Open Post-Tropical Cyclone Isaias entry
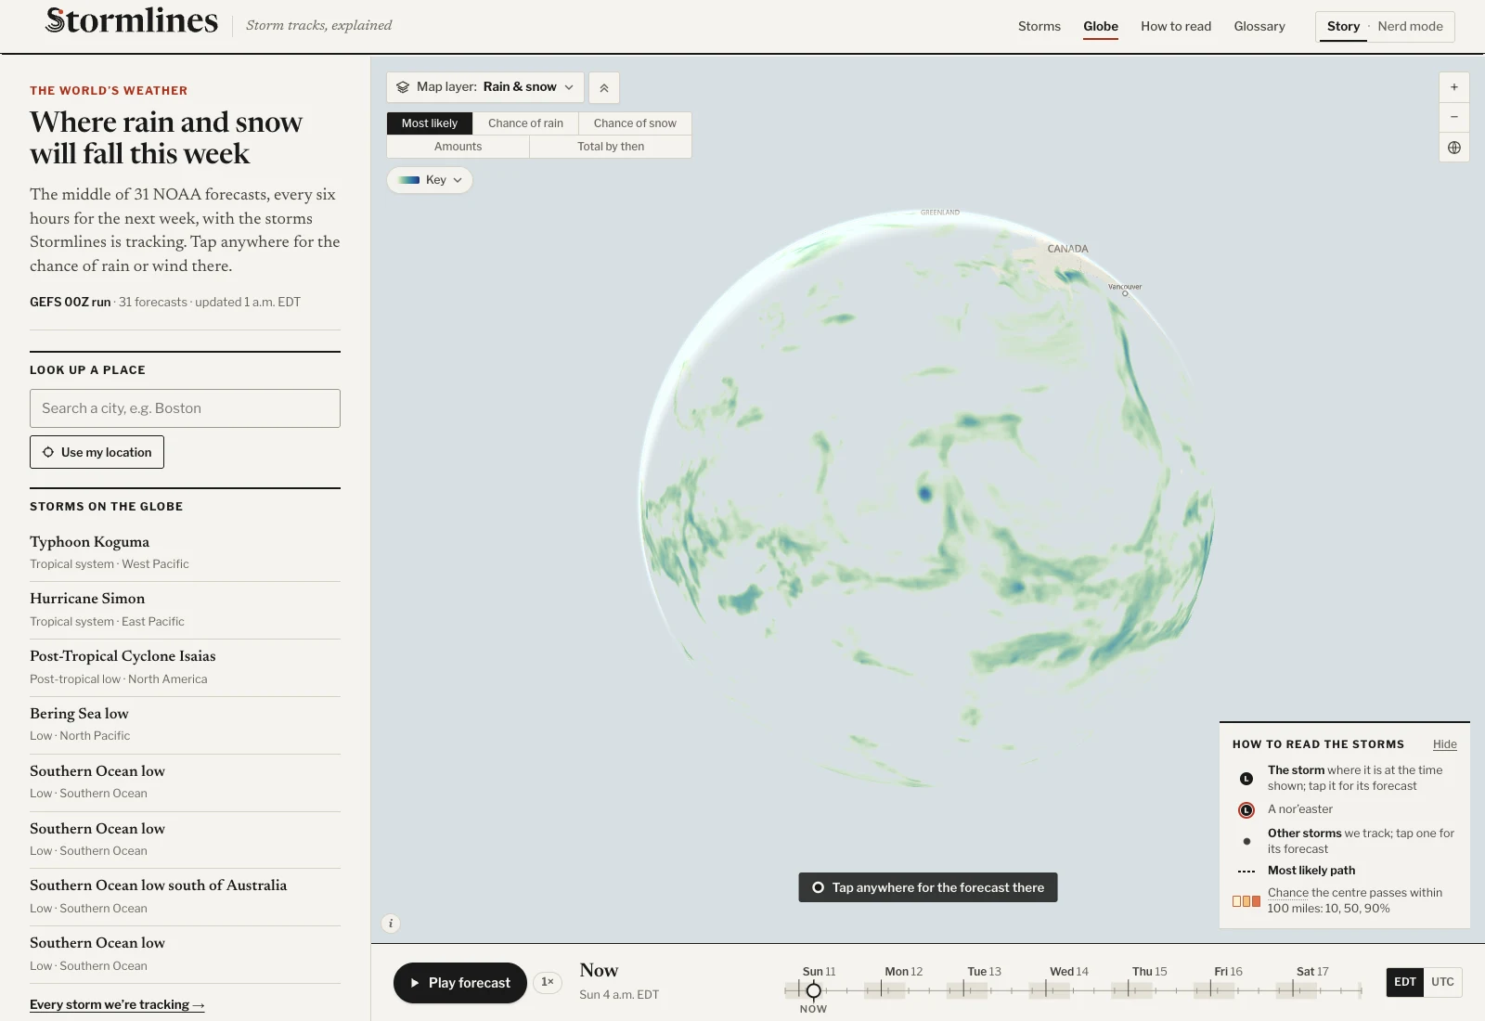1485x1021 pixels. [x=185, y=667]
